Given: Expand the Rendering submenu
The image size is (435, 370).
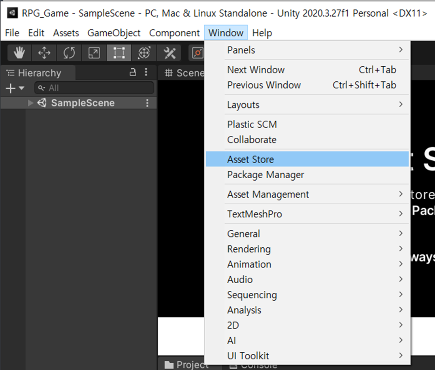Looking at the screenshot, I should click(x=307, y=249).
